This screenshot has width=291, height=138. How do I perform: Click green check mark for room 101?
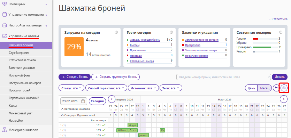click(104, 125)
